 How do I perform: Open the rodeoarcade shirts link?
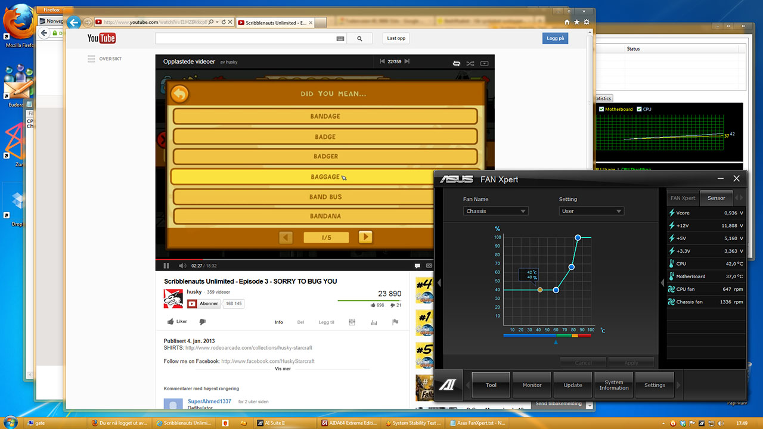click(249, 348)
